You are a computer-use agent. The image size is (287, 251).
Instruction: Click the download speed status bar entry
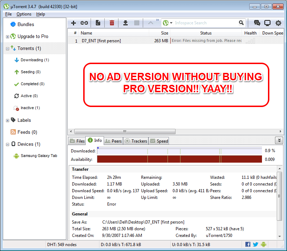(121, 245)
